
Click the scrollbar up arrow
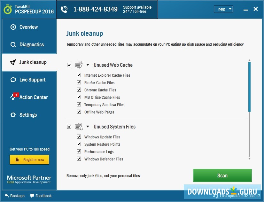[249, 60]
